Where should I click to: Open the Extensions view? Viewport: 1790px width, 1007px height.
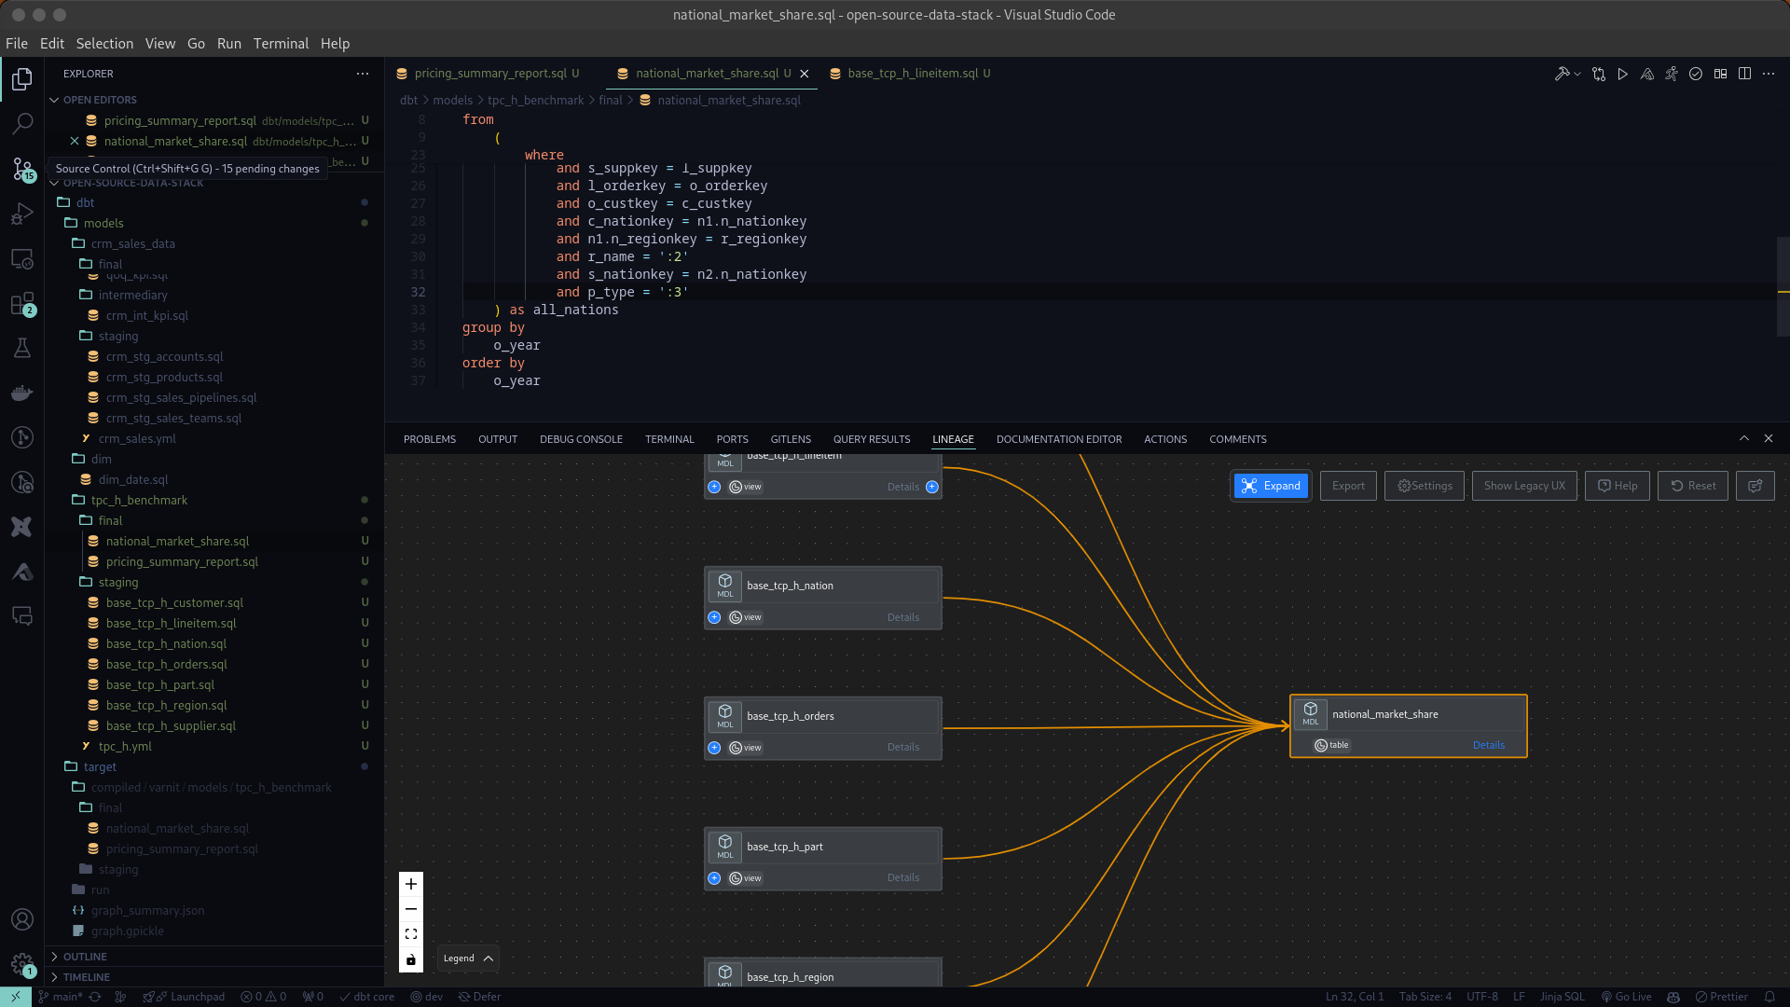click(22, 304)
